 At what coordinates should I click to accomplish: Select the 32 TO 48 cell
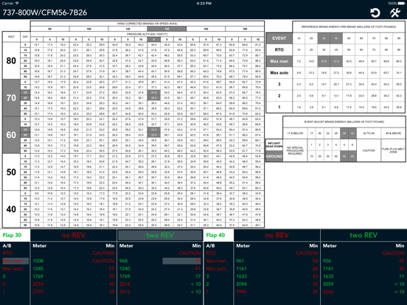pos(369,133)
